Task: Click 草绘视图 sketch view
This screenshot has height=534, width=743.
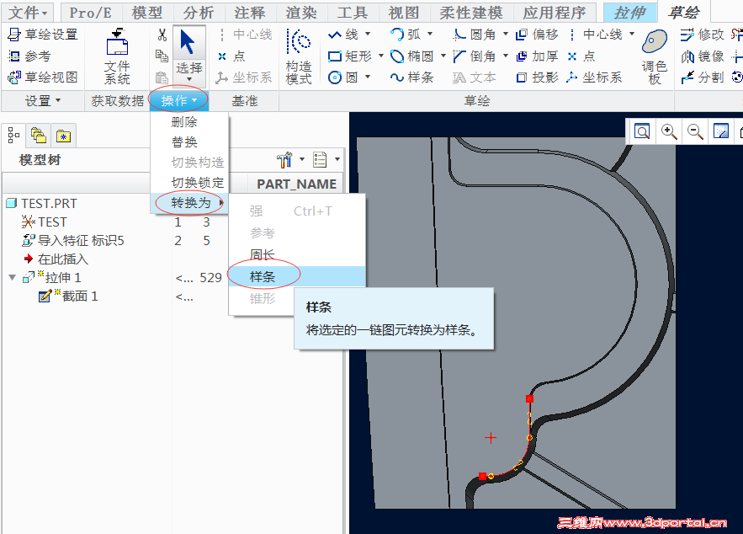Action: 43,77
